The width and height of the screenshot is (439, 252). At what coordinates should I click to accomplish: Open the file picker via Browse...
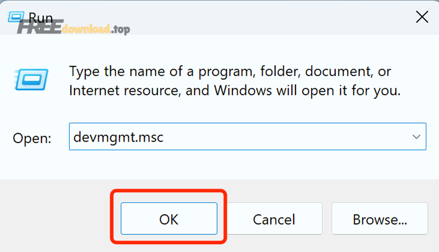click(379, 218)
